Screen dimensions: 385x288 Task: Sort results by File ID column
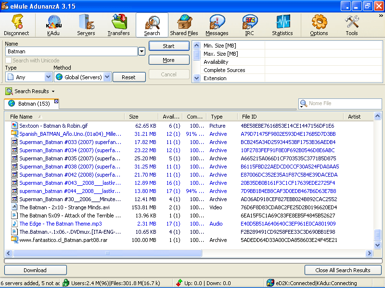coord(291,117)
